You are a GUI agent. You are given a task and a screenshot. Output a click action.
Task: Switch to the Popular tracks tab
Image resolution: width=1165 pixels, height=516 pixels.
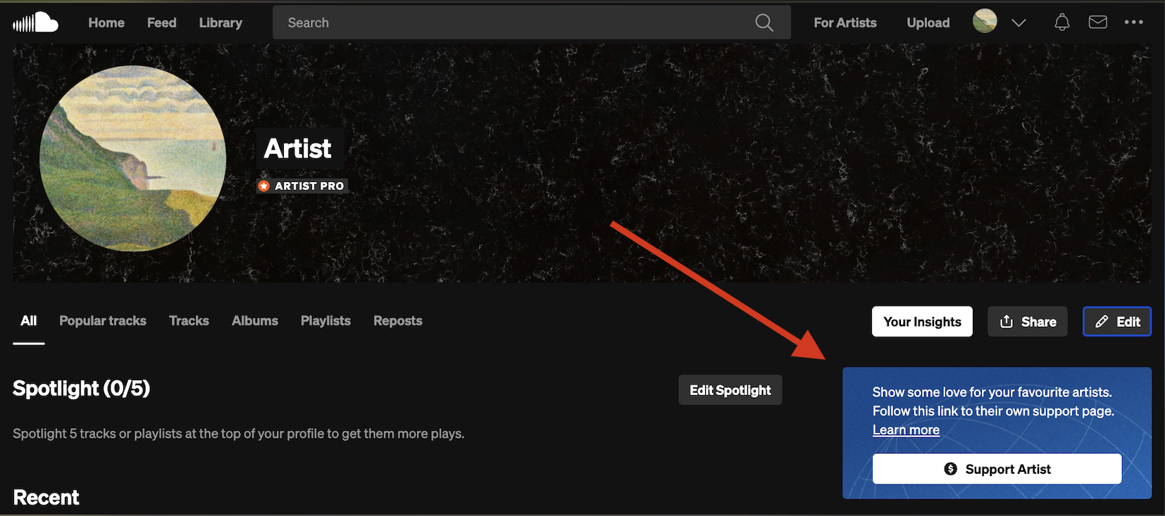[103, 321]
